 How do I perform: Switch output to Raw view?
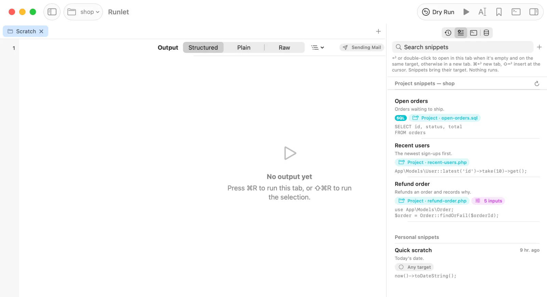[x=284, y=47]
